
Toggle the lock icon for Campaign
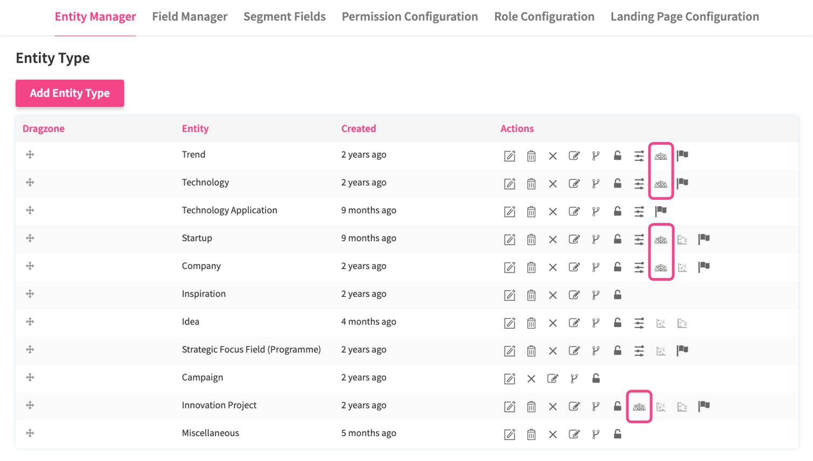596,378
